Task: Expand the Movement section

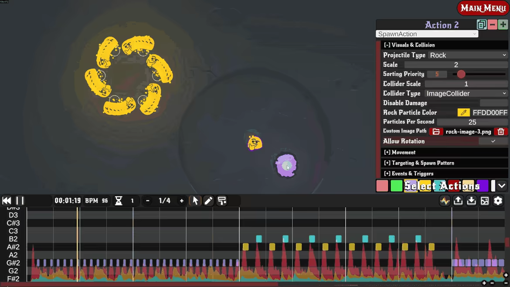Action: tap(444, 152)
